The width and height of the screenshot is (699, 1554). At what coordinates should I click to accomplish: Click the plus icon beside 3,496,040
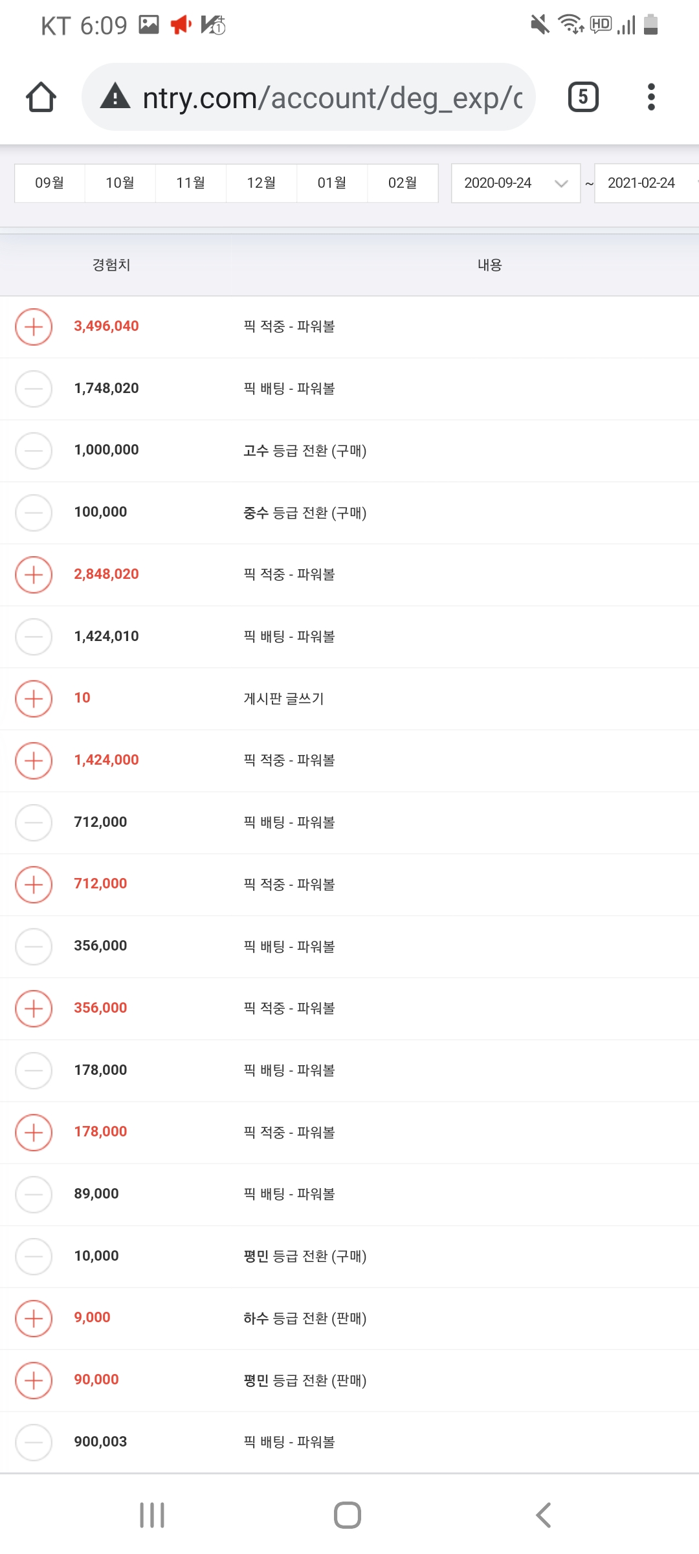(x=34, y=327)
